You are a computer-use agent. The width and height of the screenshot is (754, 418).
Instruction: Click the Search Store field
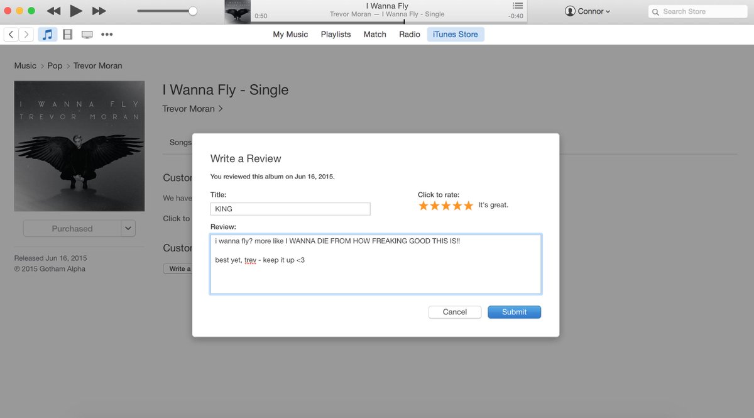(697, 11)
